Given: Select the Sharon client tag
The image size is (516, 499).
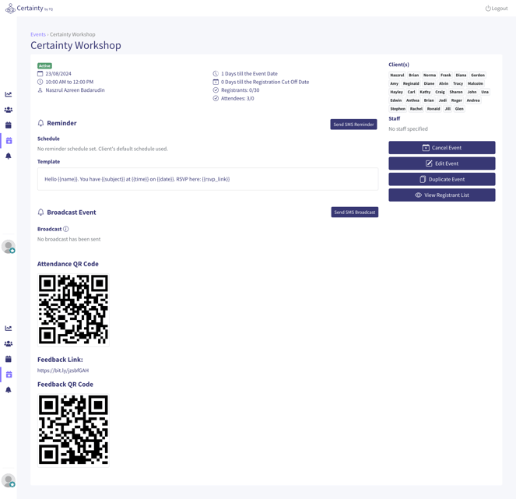Looking at the screenshot, I should pos(456,92).
